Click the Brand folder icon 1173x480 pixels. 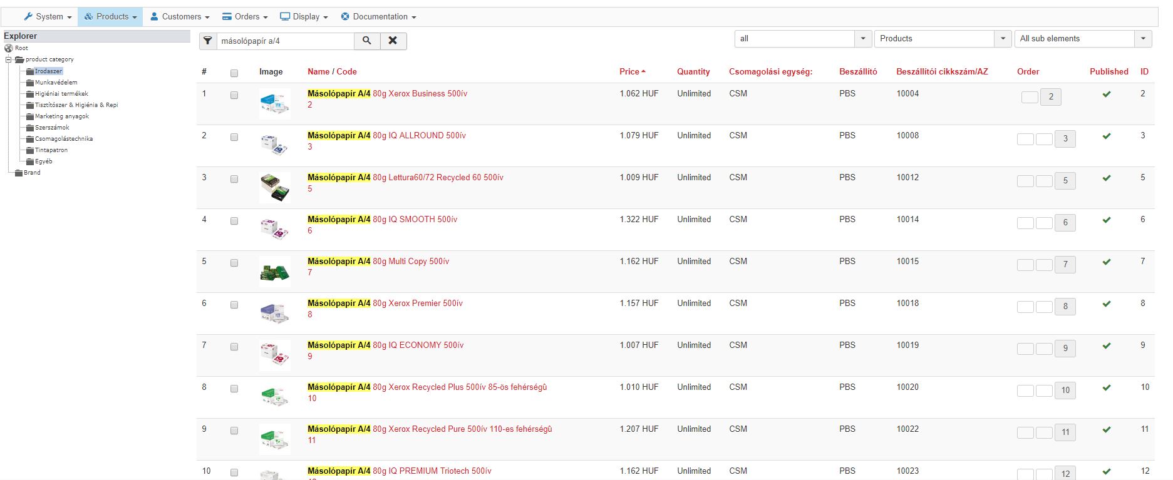click(x=19, y=173)
